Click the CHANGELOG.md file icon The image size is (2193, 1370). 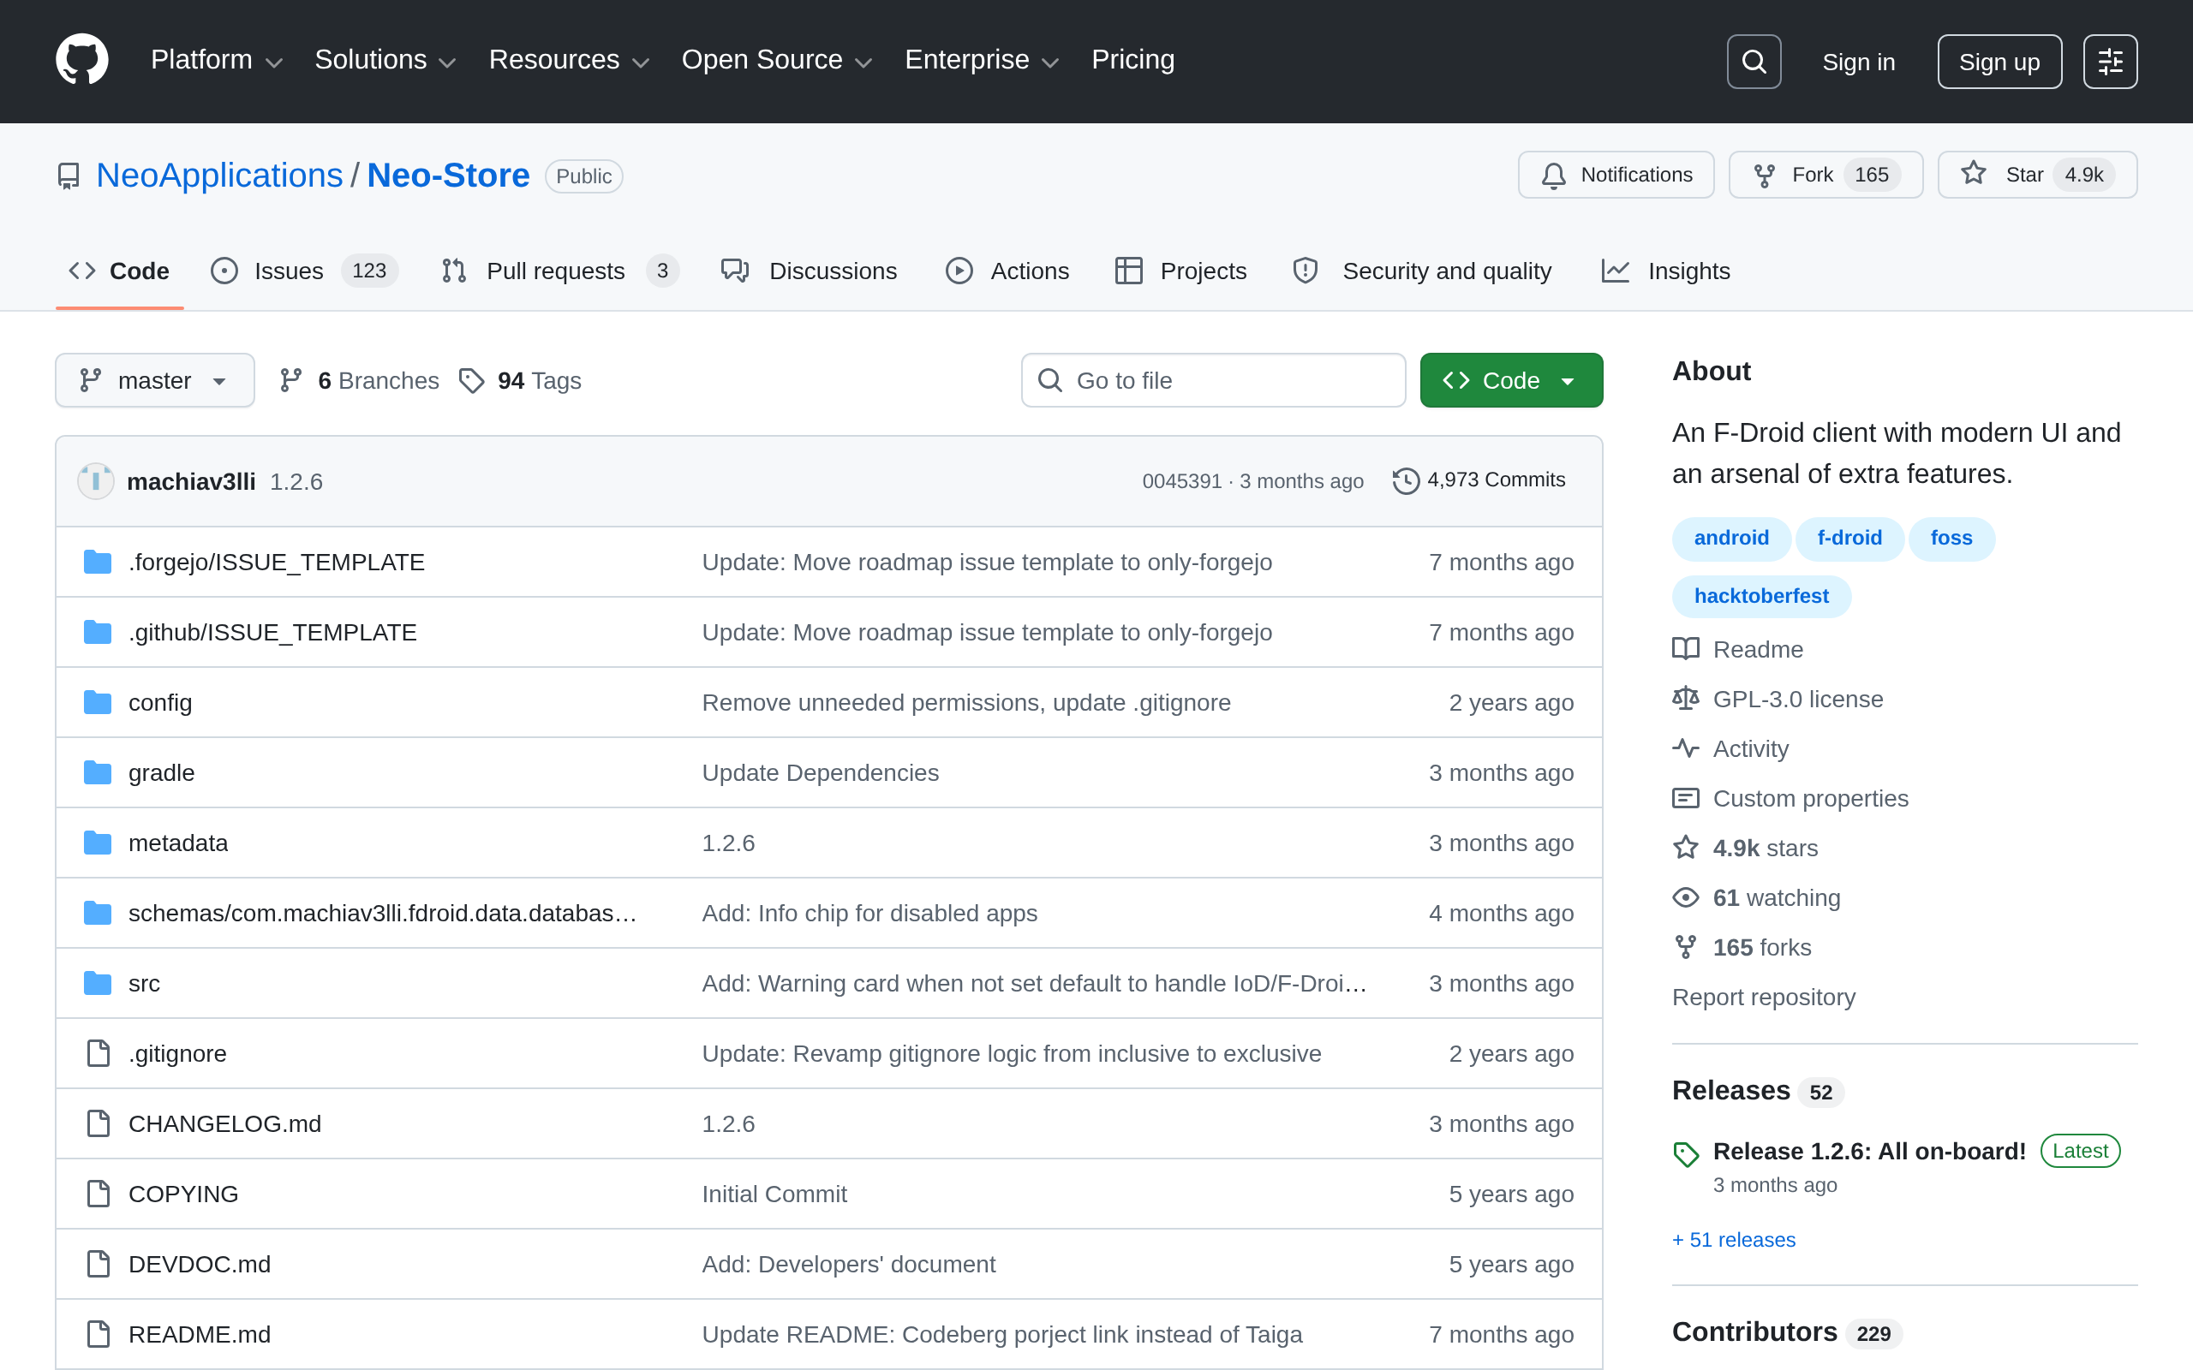pos(98,1123)
